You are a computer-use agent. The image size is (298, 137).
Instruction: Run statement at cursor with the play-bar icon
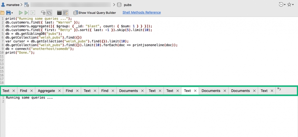pos(26,13)
